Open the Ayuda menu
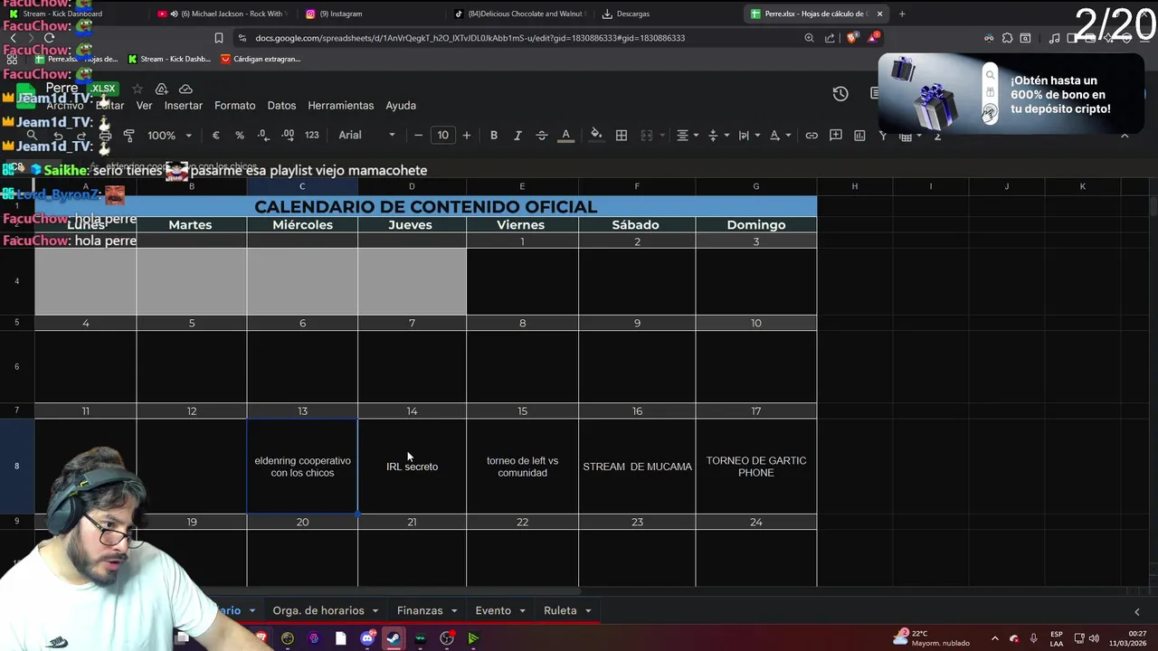Image resolution: width=1158 pixels, height=651 pixels. 401,106
